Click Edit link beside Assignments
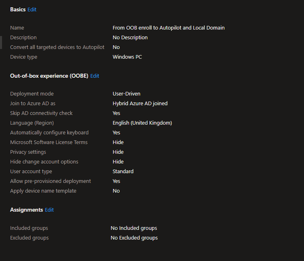Viewport: 304px width, 261px height. 49,210
